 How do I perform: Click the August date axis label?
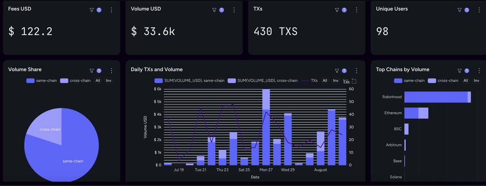[x=320, y=170]
